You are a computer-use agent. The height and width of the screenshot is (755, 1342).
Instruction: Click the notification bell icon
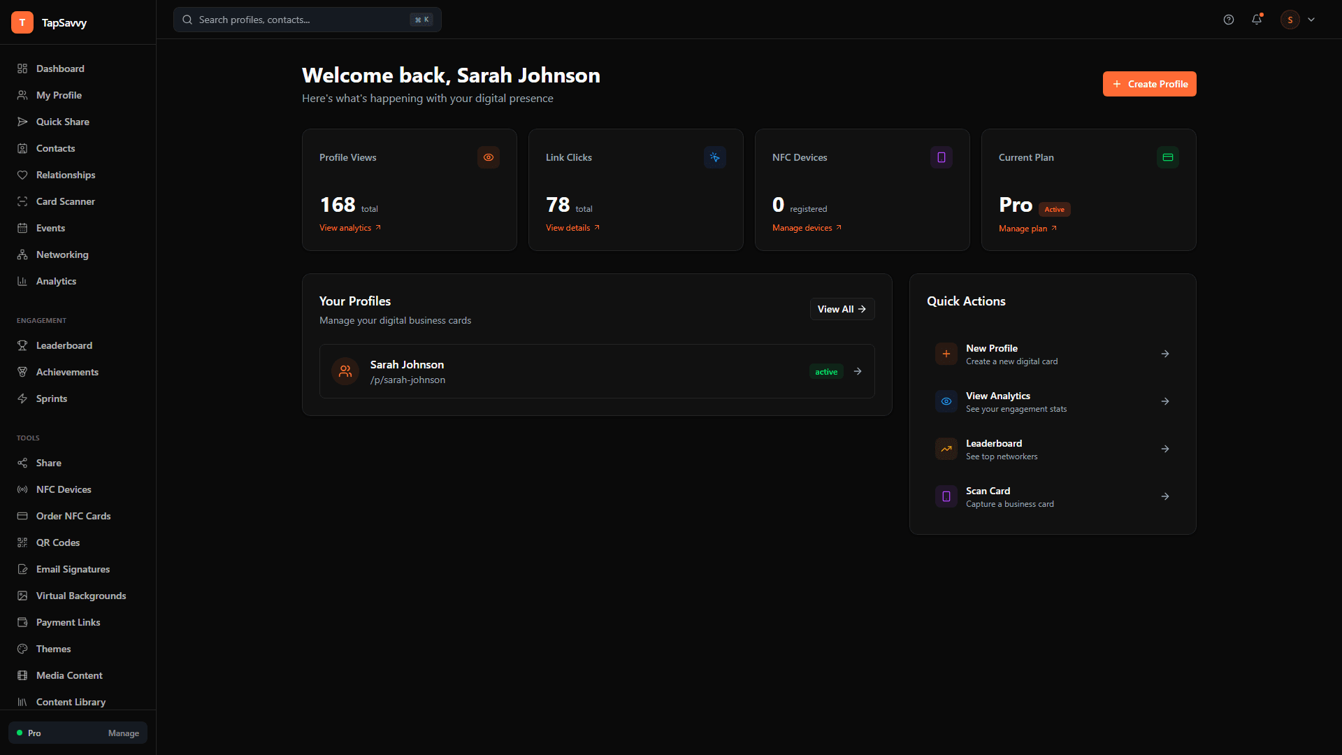(1257, 20)
